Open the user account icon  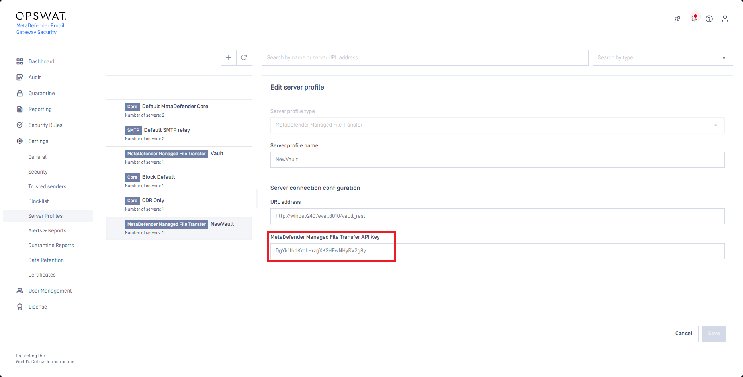pos(725,19)
